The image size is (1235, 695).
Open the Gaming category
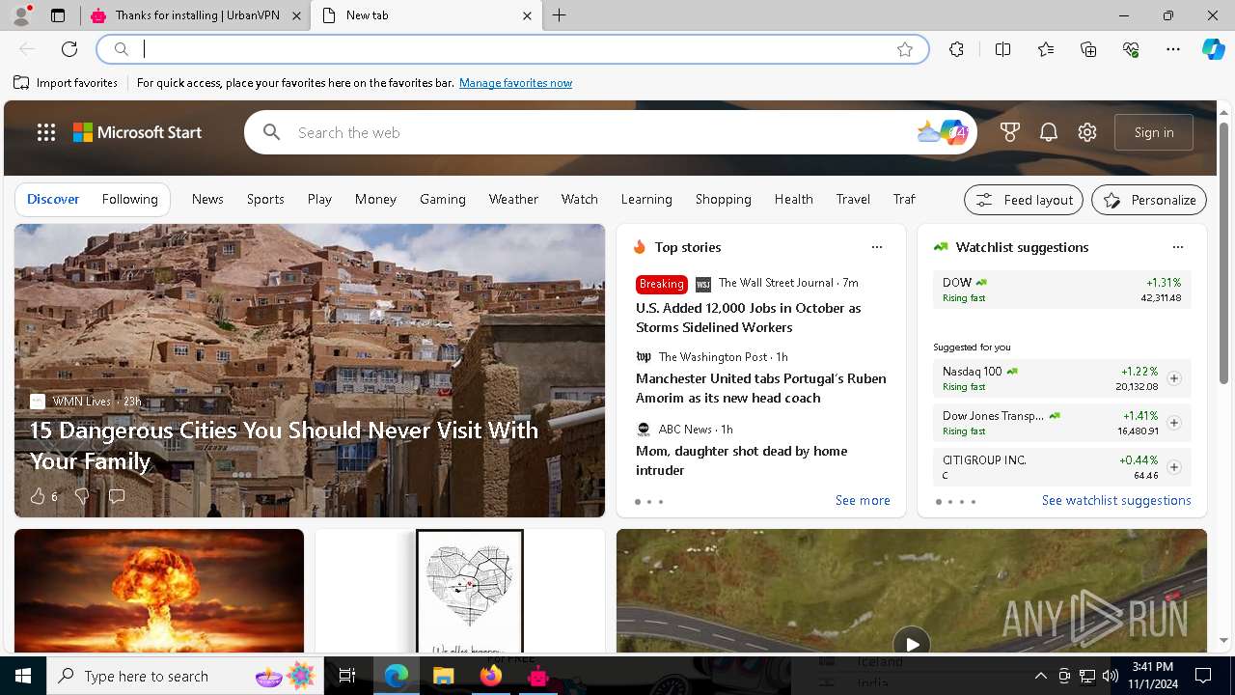tap(443, 199)
